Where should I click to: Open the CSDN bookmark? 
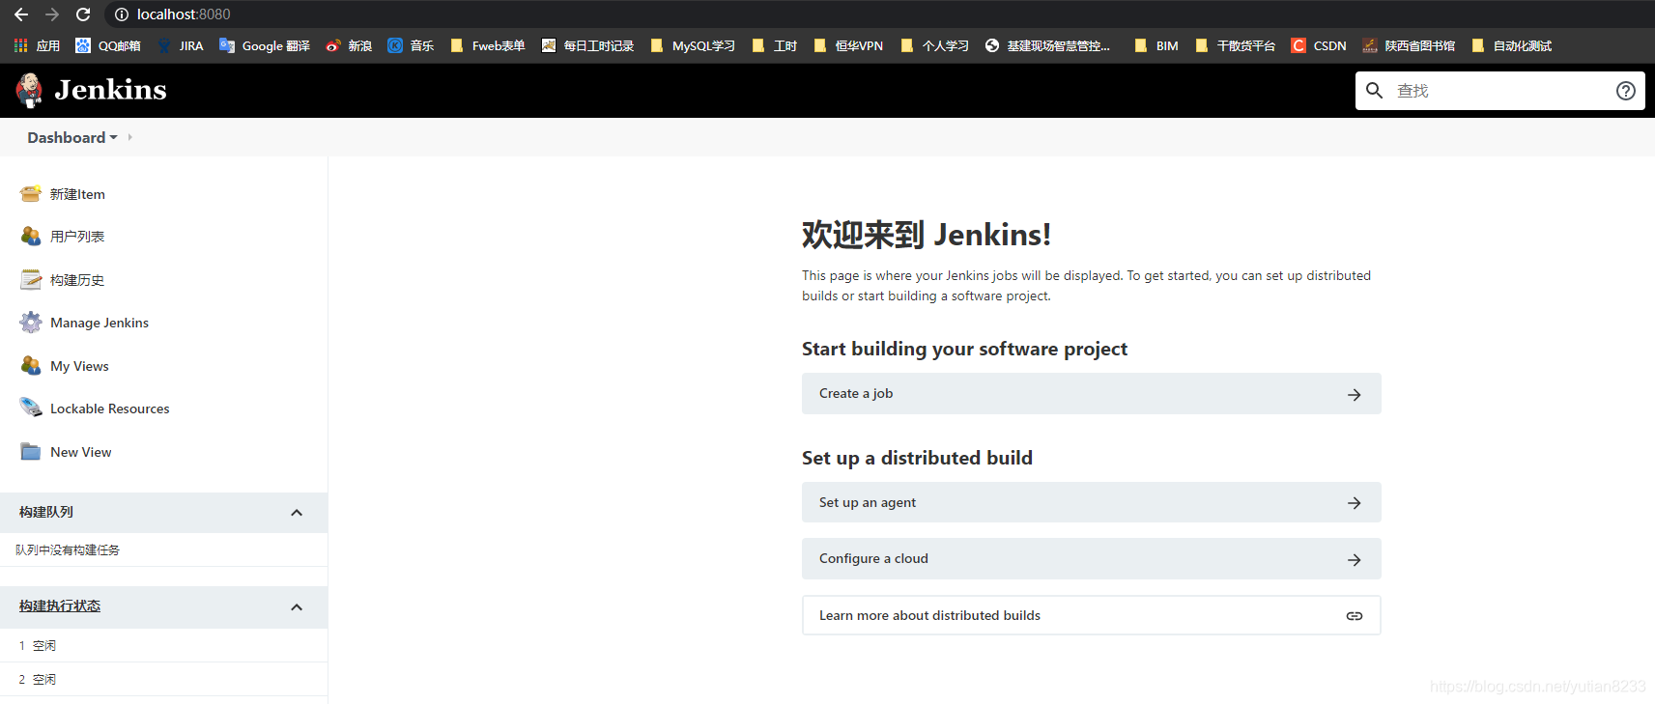(1319, 45)
